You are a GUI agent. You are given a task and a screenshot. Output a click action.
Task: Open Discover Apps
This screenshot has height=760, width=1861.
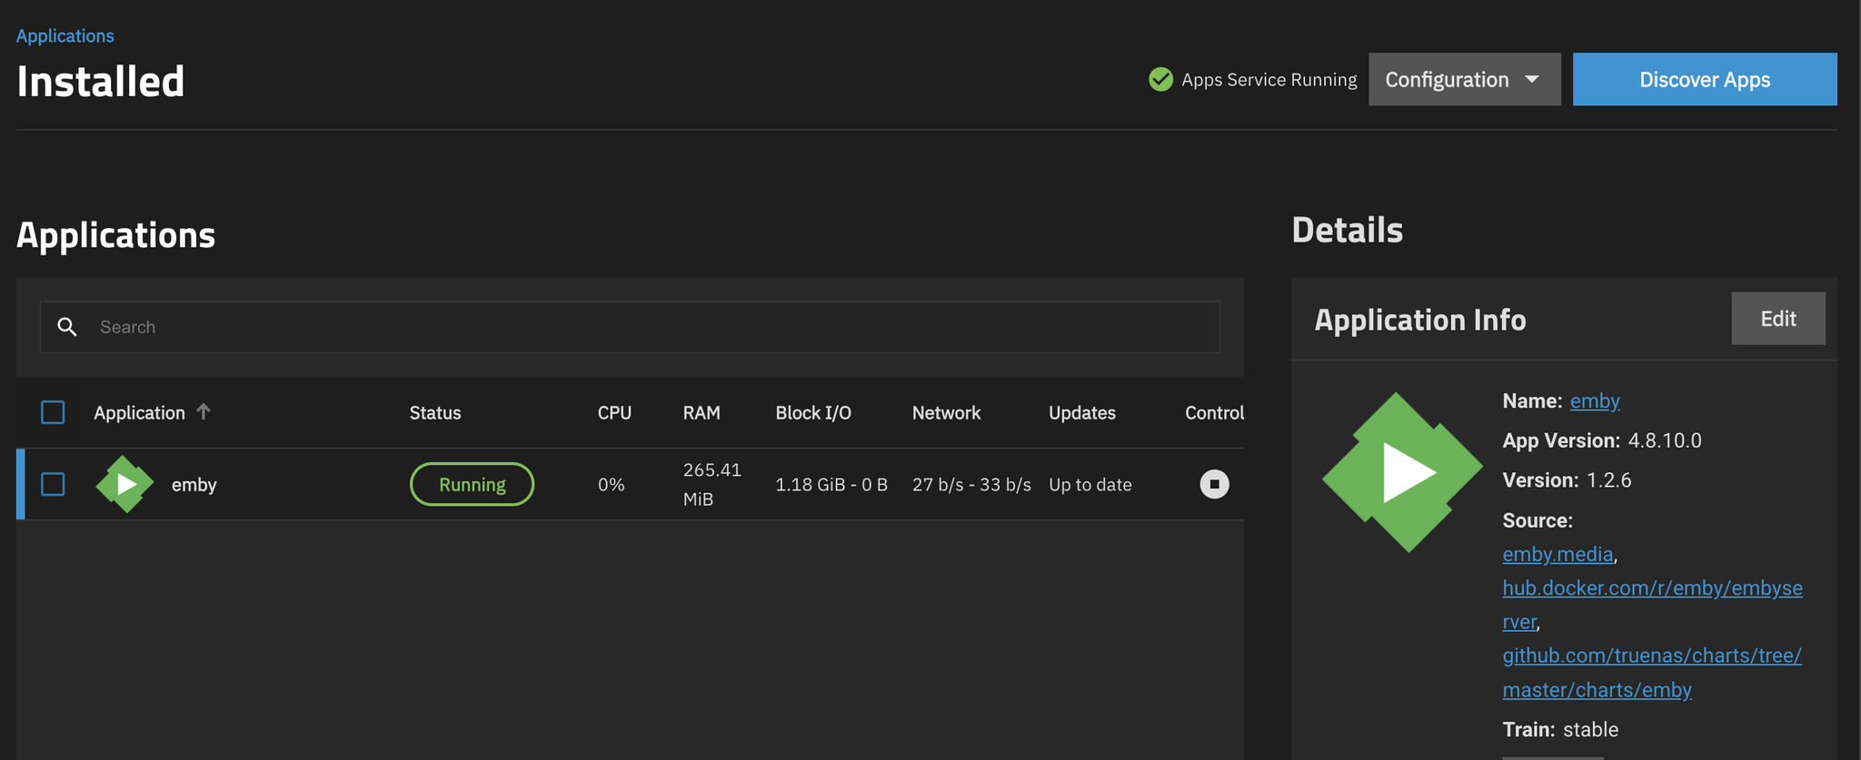coord(1705,79)
